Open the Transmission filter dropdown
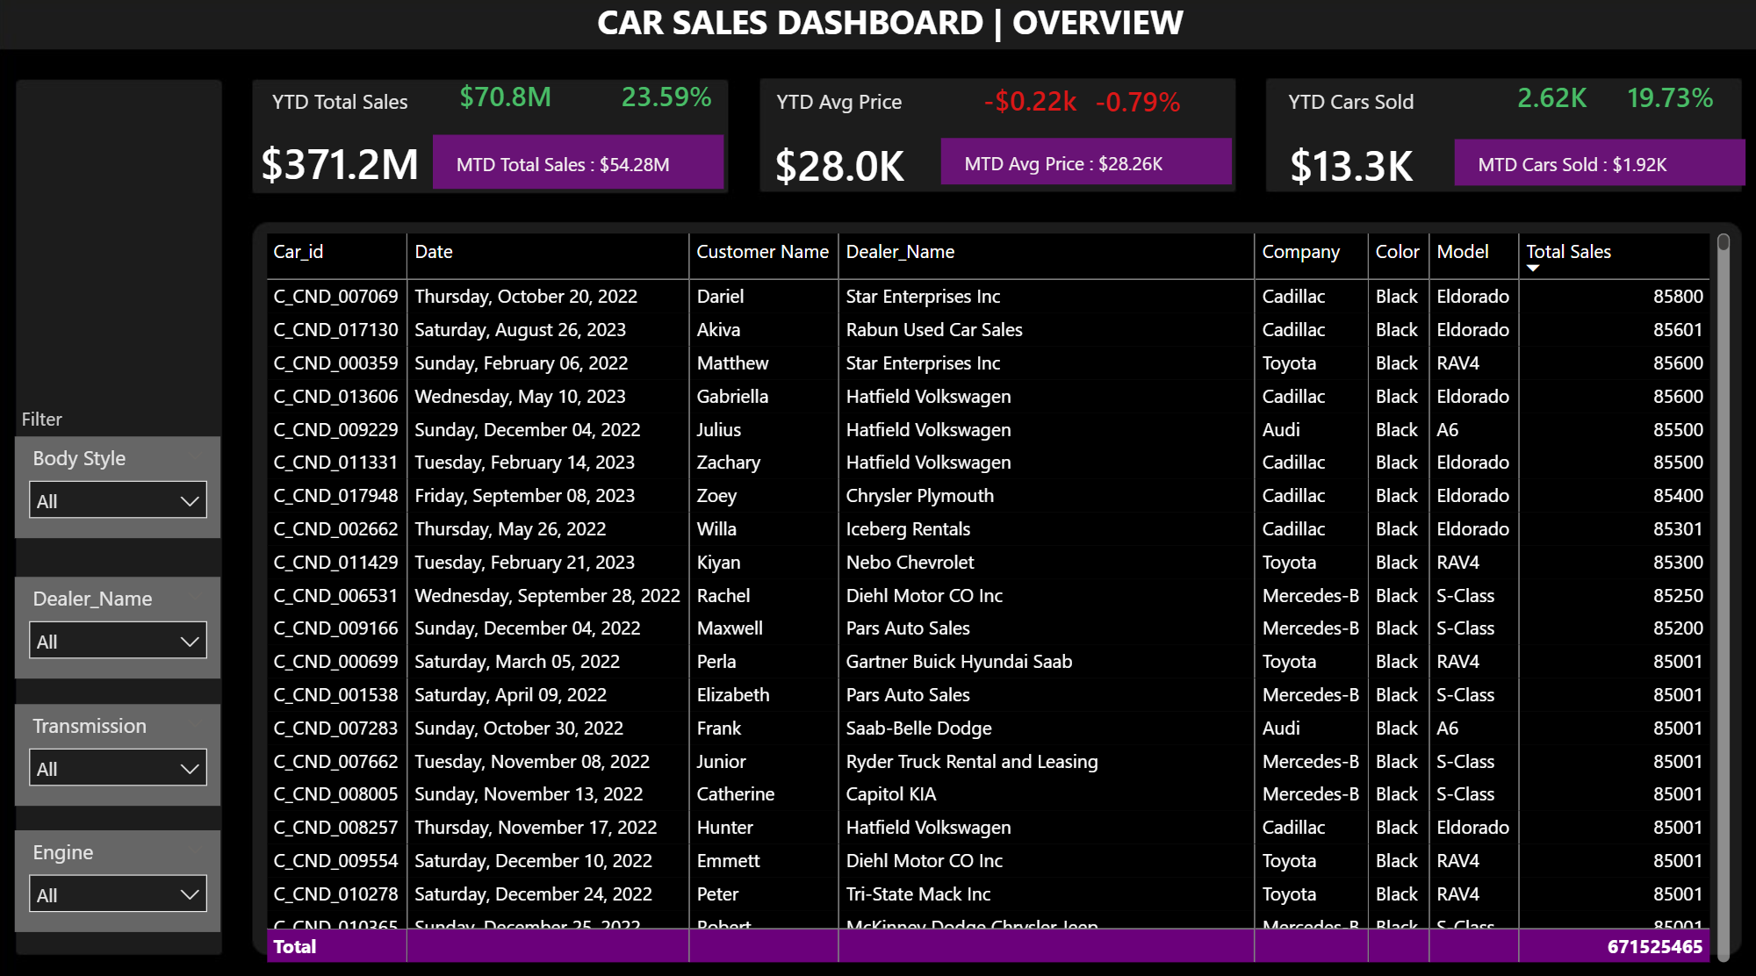Viewport: 1756px width, 976px height. pos(118,768)
